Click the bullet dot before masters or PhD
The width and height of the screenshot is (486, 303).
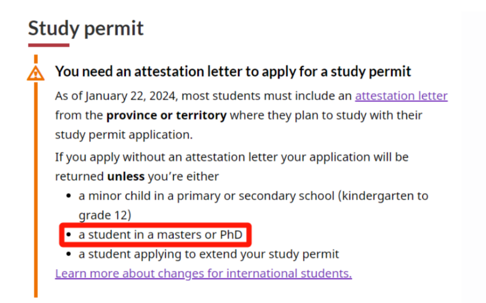click(69, 235)
